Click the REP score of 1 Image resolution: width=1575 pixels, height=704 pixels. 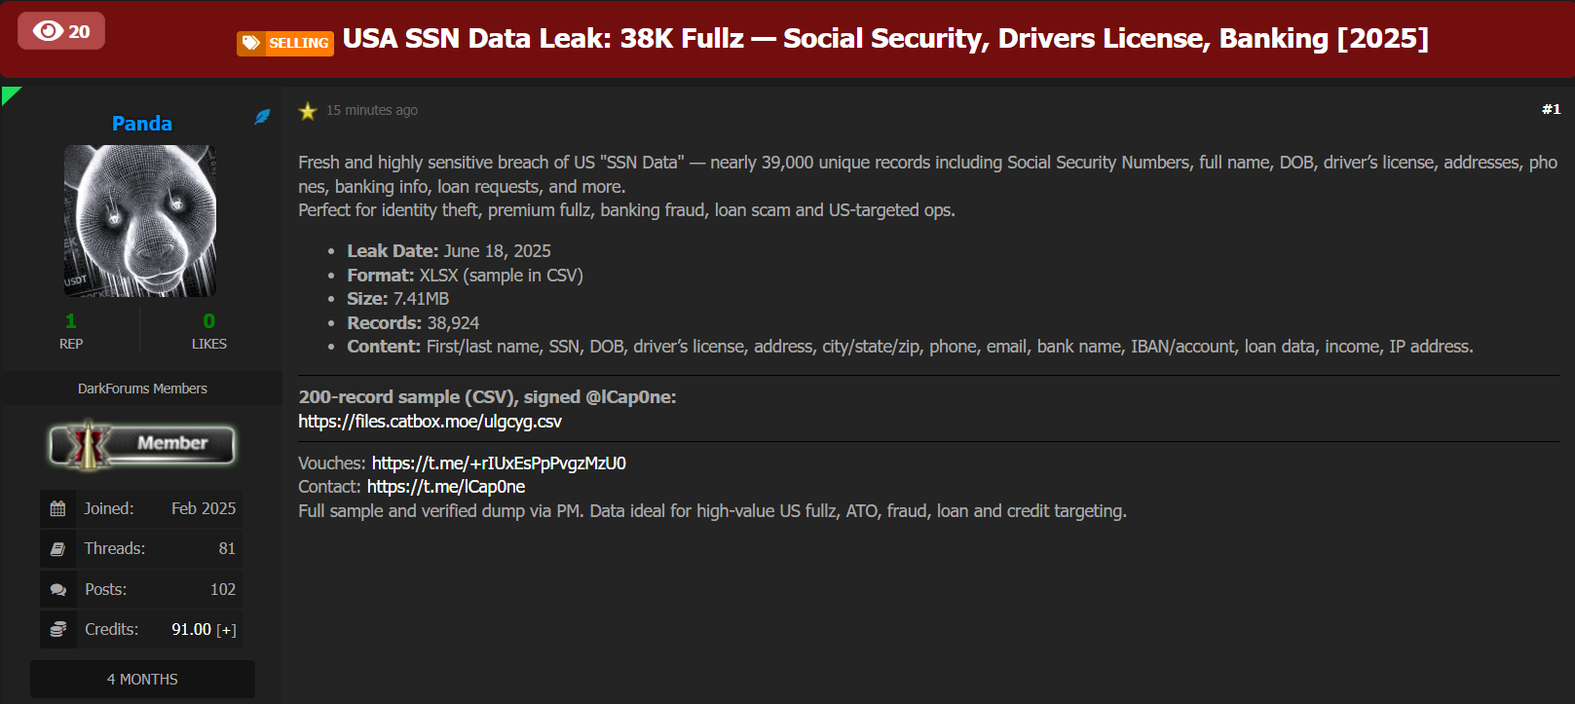click(70, 321)
